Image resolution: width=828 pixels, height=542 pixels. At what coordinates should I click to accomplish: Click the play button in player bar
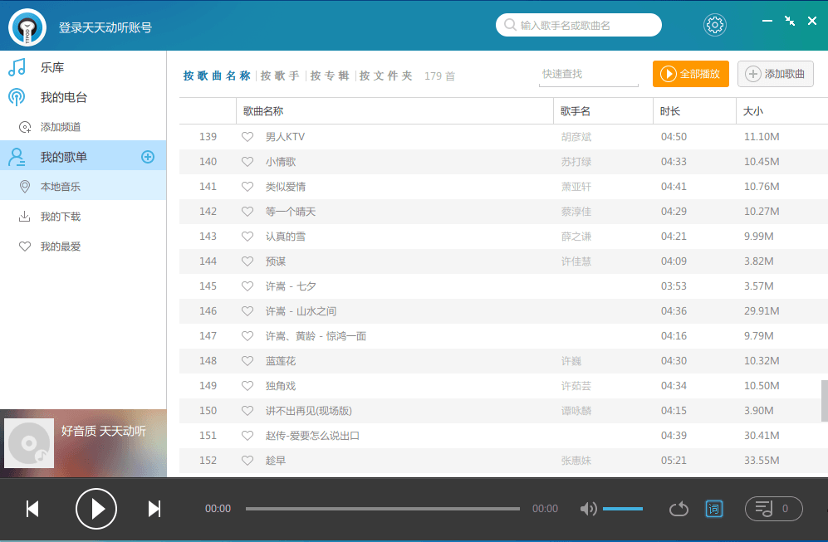(96, 508)
